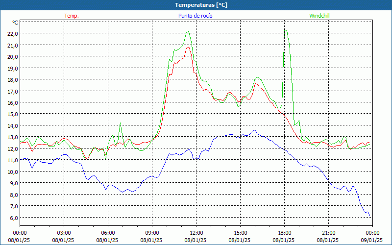
Task: Click the °C axis unit label
Action: click(x=15, y=23)
